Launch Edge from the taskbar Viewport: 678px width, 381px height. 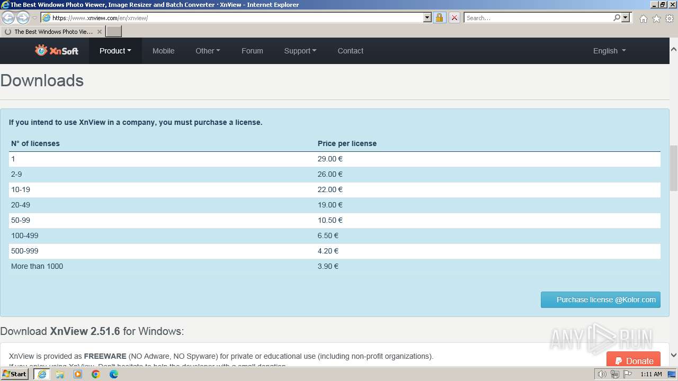(114, 374)
